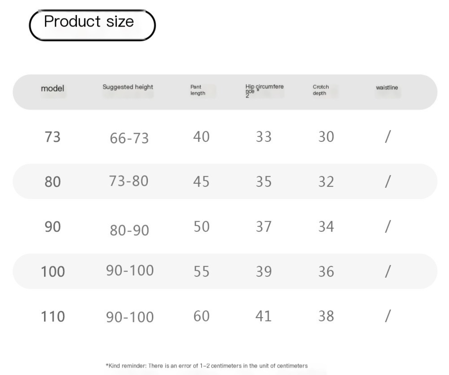
Task: Select model size 73 cell
Action: pos(52,137)
